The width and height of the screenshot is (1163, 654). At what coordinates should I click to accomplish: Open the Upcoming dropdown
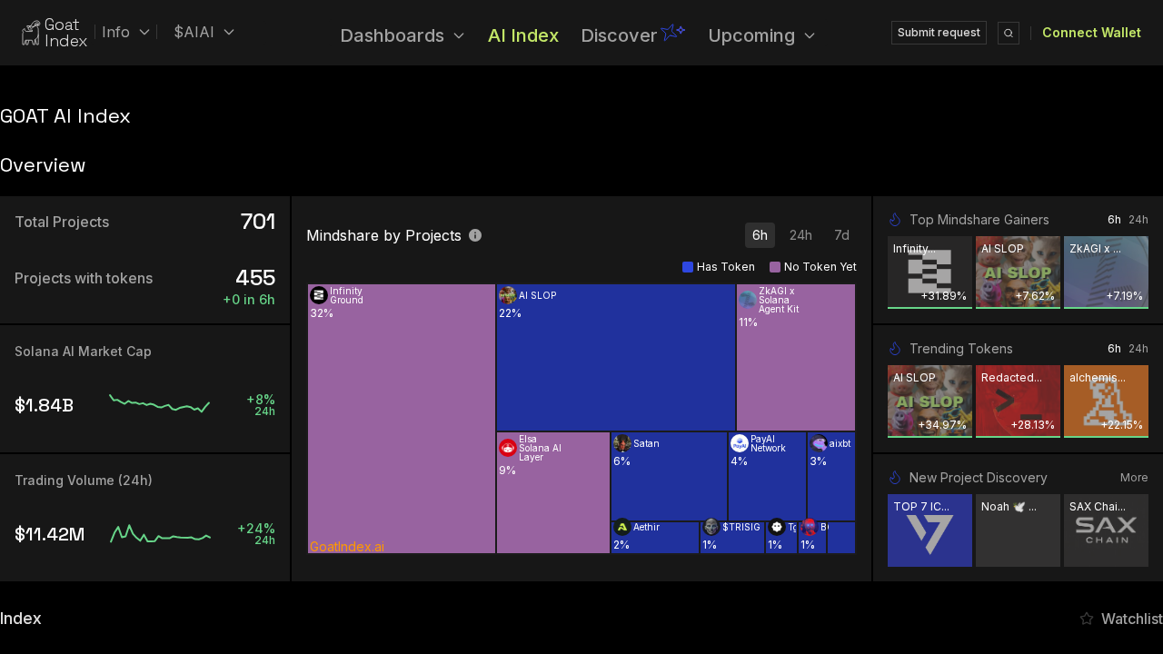point(760,35)
